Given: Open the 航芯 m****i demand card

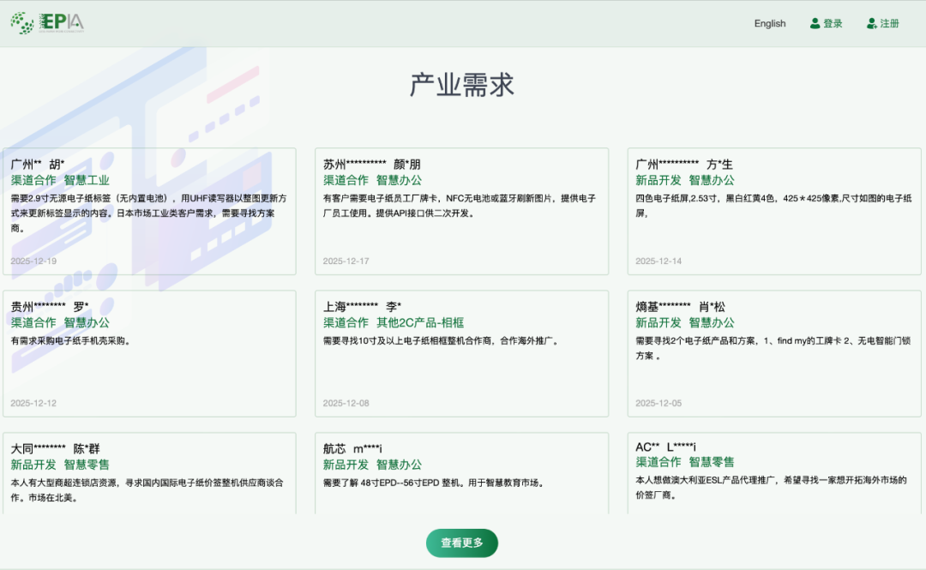Looking at the screenshot, I should click(462, 480).
